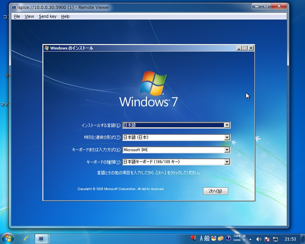This screenshot has width=305, height=244.
Task: Open the IME pad icon
Action: [213, 238]
